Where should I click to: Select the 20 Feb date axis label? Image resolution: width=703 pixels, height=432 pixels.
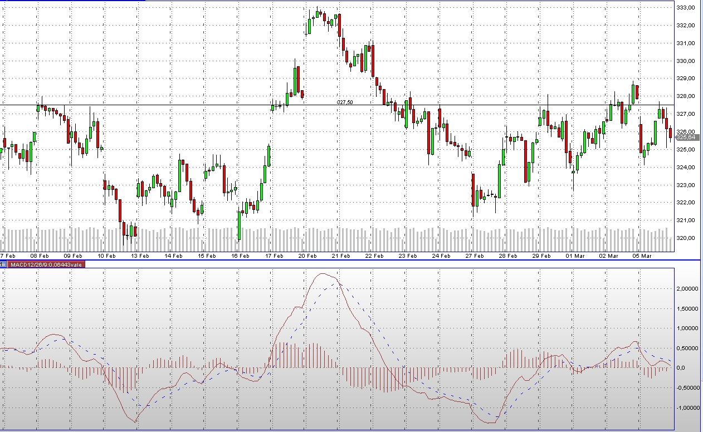[x=307, y=256]
